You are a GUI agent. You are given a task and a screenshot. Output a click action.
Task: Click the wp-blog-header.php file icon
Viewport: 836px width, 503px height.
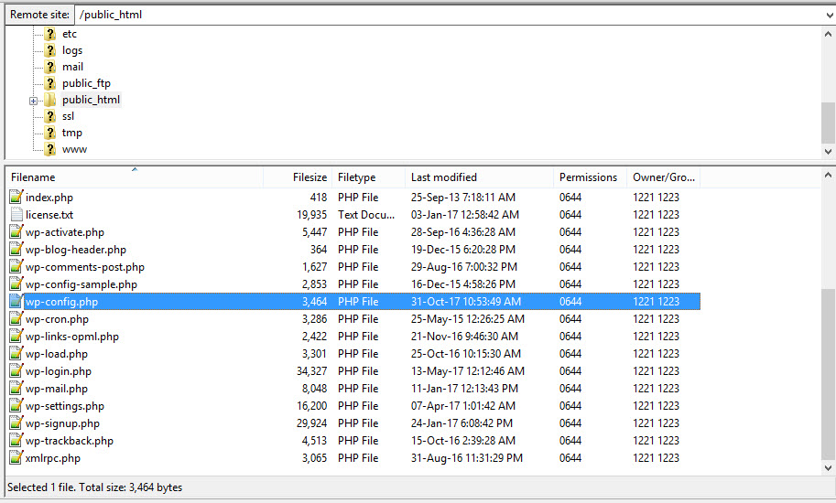pos(16,249)
